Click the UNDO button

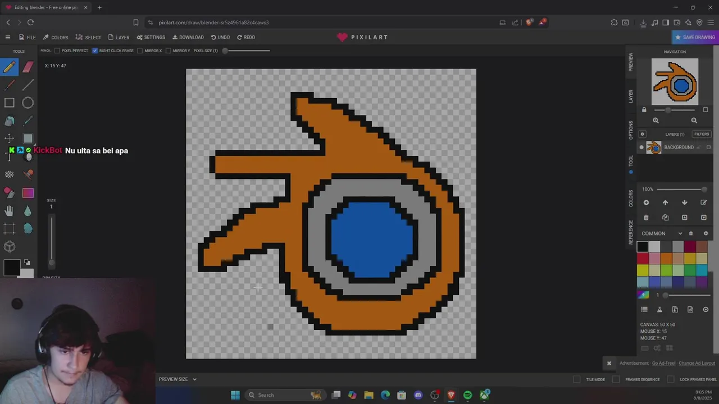[220, 38]
